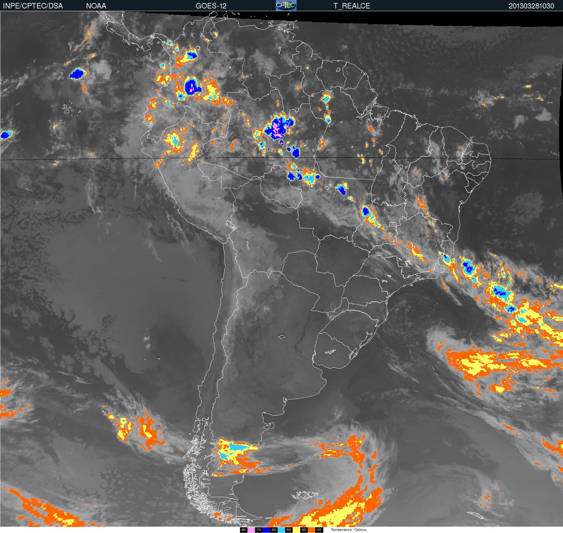Select the yellow legend swatch
Viewport: 563px width, 533px height.
296,530
